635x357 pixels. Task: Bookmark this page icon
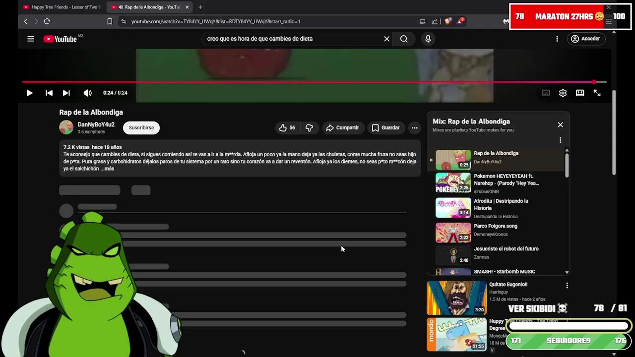pos(110,21)
